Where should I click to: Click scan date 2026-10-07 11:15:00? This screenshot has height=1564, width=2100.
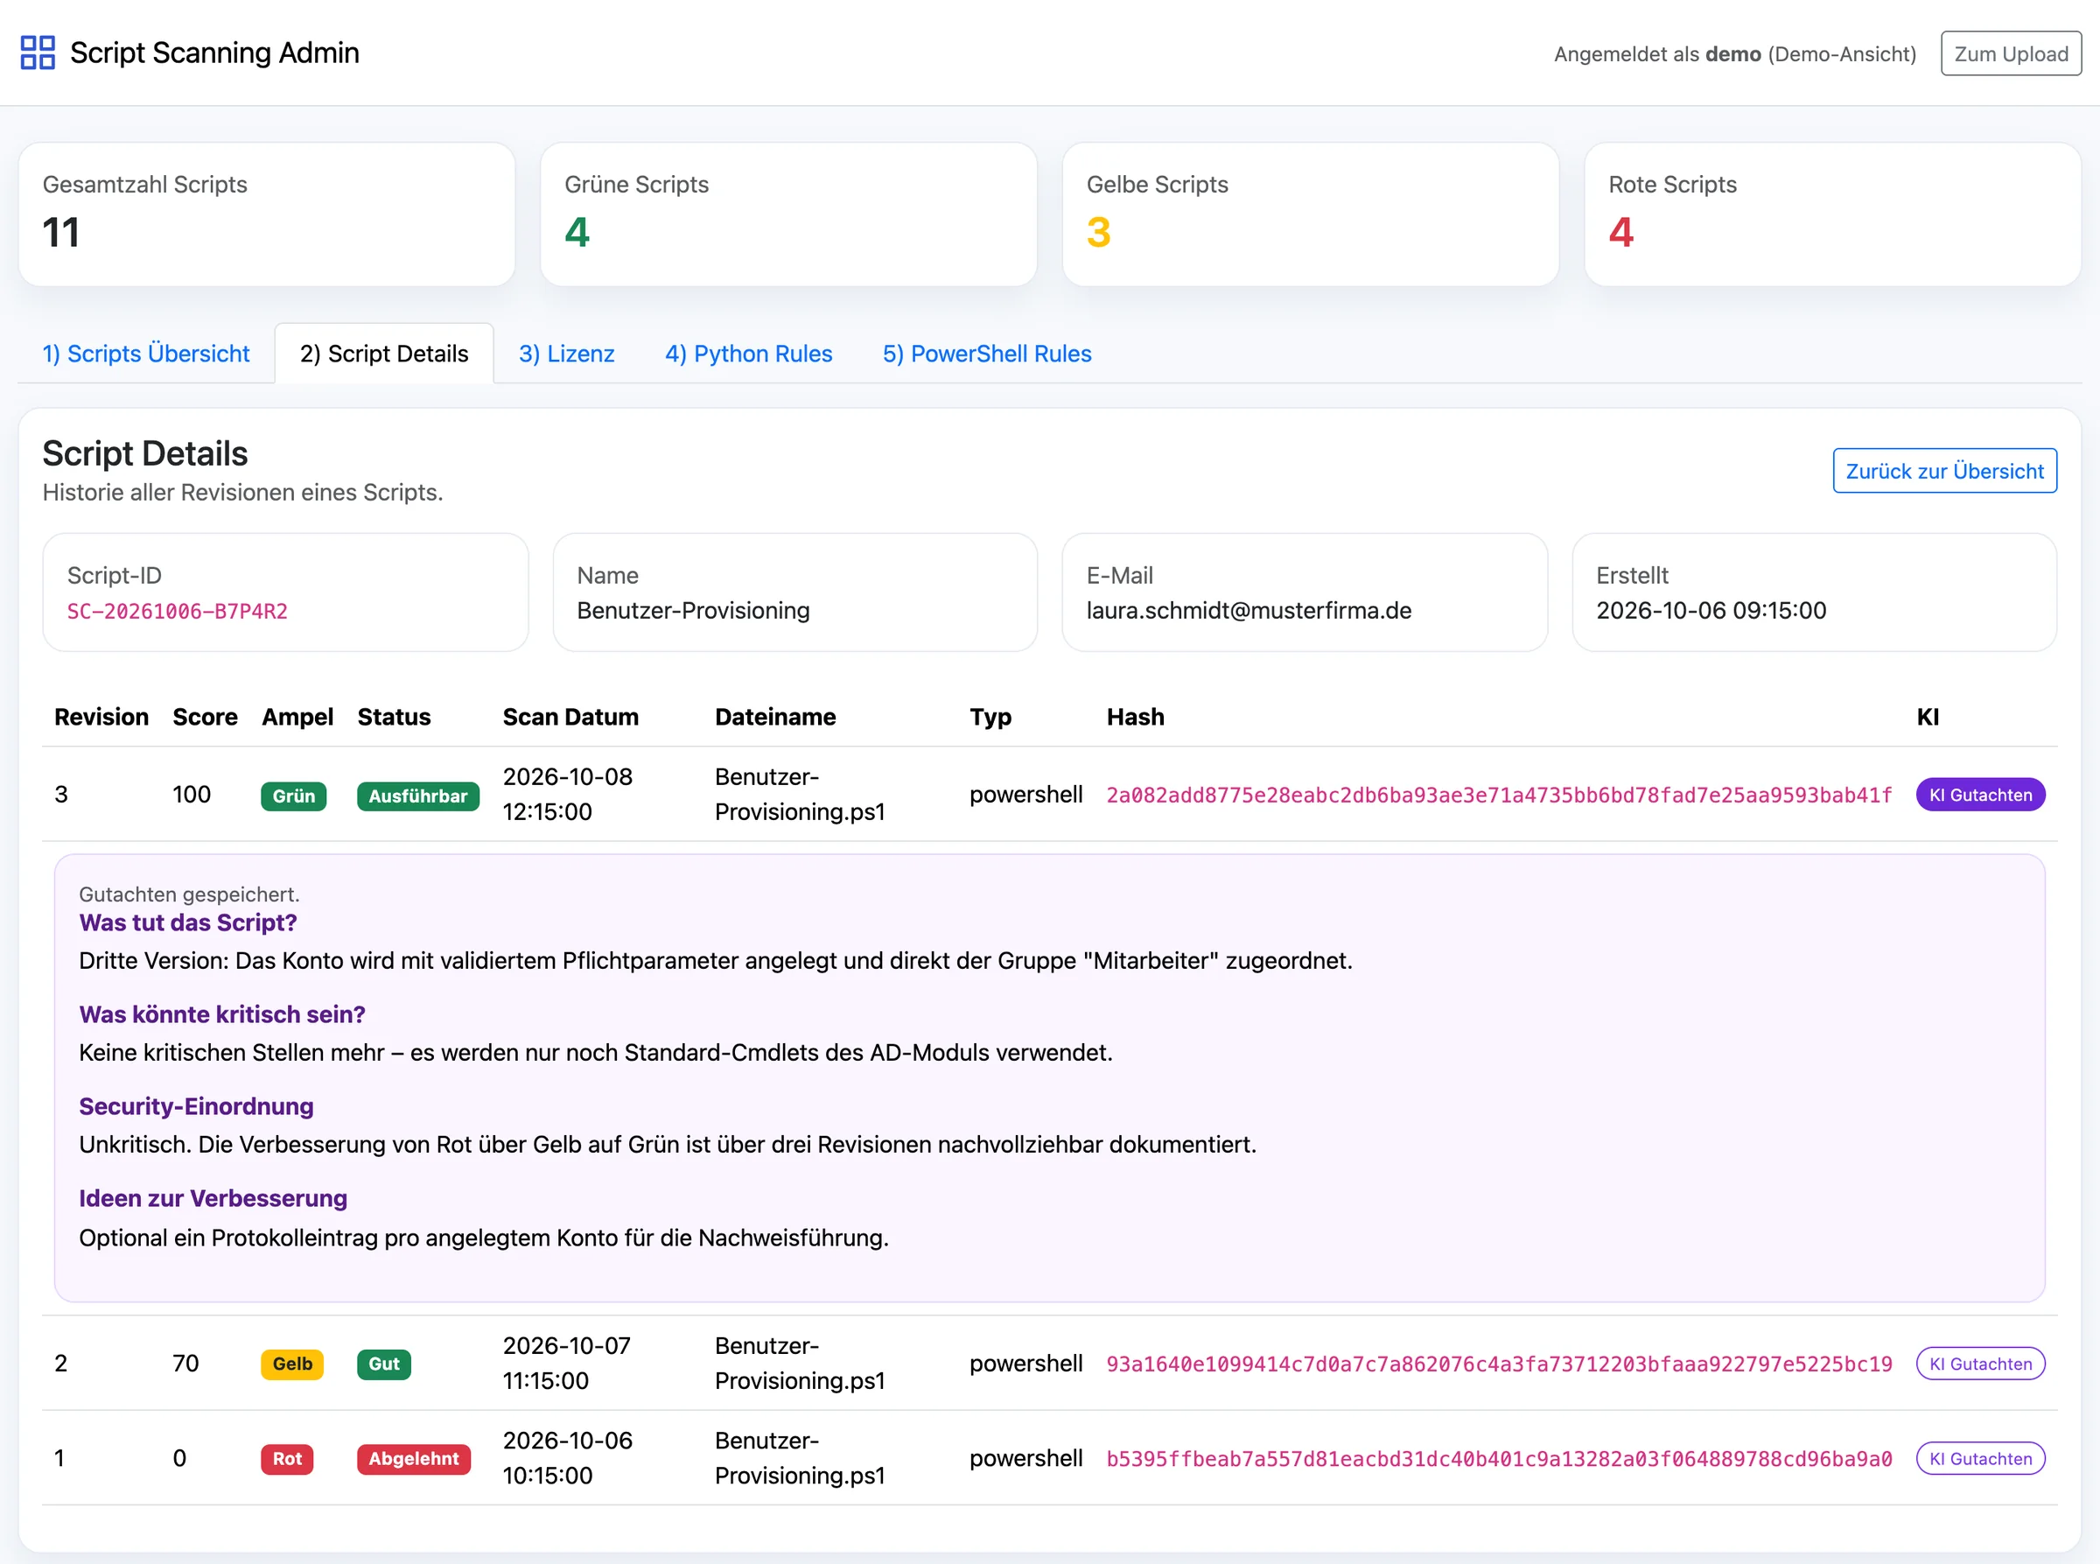(x=567, y=1364)
